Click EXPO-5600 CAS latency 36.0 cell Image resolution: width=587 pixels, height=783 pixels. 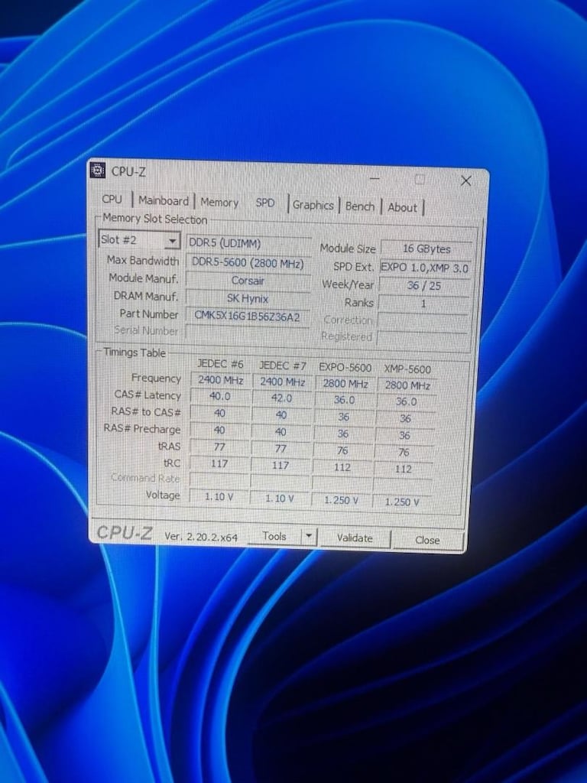click(x=345, y=400)
